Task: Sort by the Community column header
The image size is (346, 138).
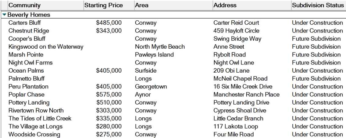Action: click(x=46, y=5)
